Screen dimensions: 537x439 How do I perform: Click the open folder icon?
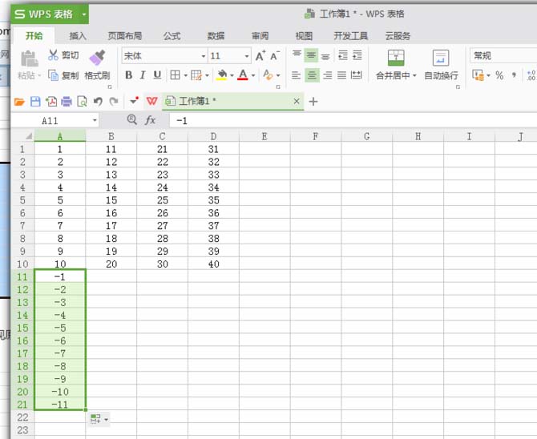point(19,102)
